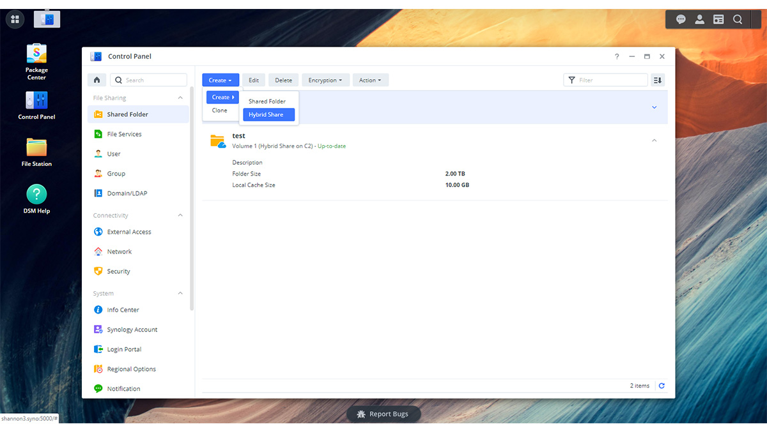
Task: Choose Hybrid Share from submenu
Action: pos(268,115)
